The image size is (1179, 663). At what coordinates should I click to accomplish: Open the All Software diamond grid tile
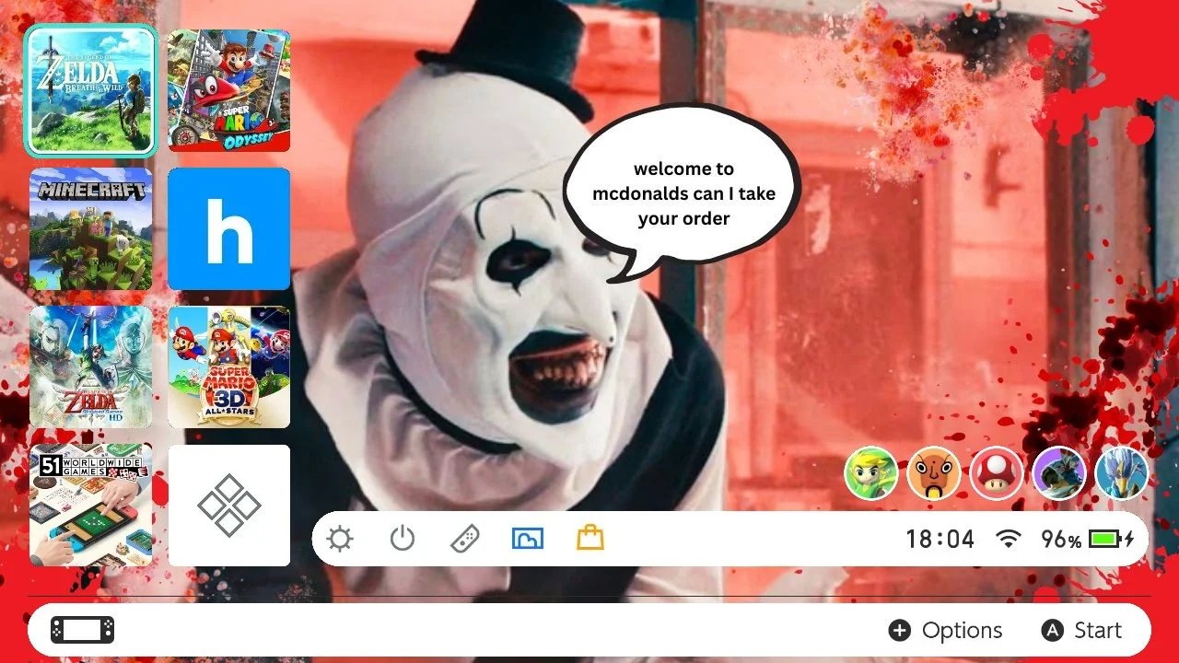(x=228, y=505)
